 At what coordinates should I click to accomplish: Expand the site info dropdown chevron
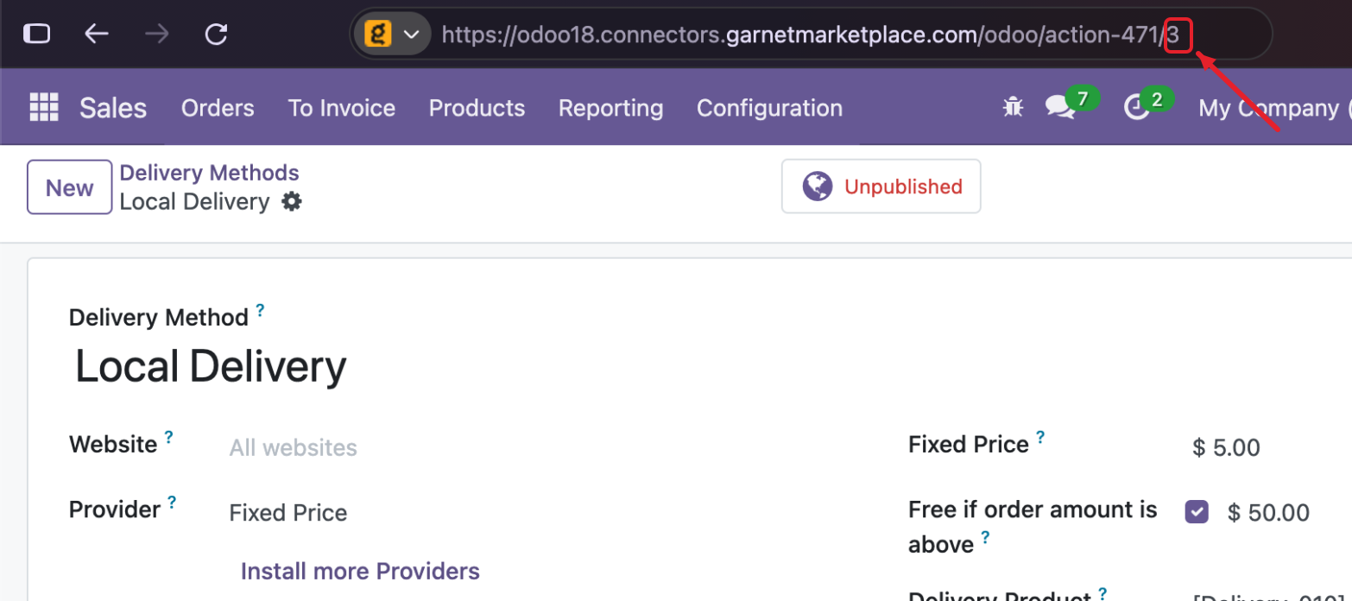(x=412, y=35)
